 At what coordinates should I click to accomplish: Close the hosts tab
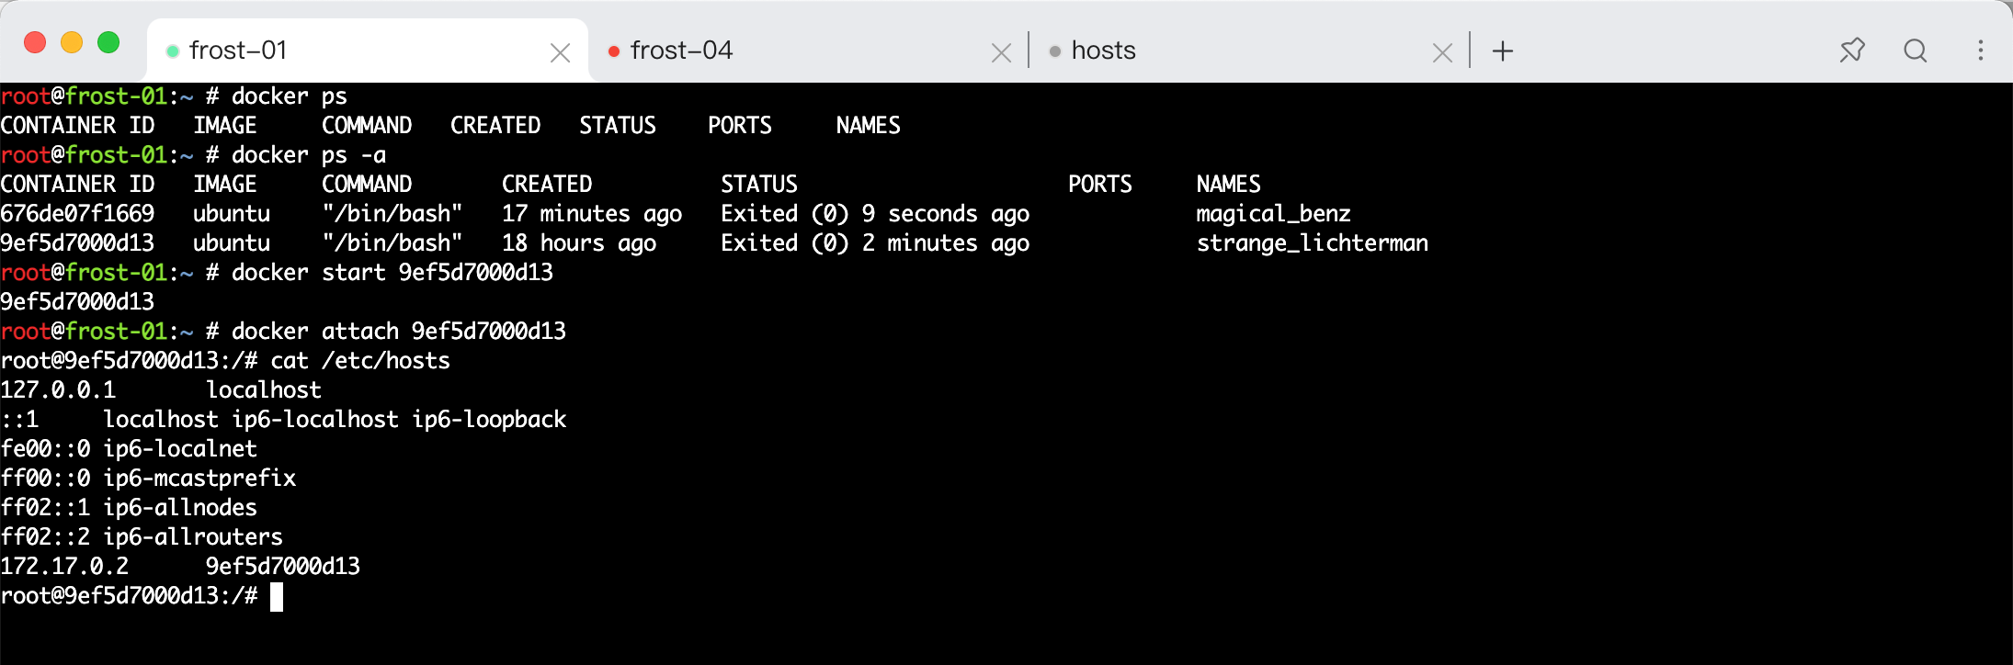point(1442,53)
